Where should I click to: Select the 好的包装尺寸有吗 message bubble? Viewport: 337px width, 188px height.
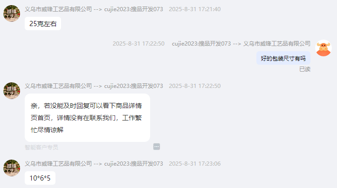[283, 58]
